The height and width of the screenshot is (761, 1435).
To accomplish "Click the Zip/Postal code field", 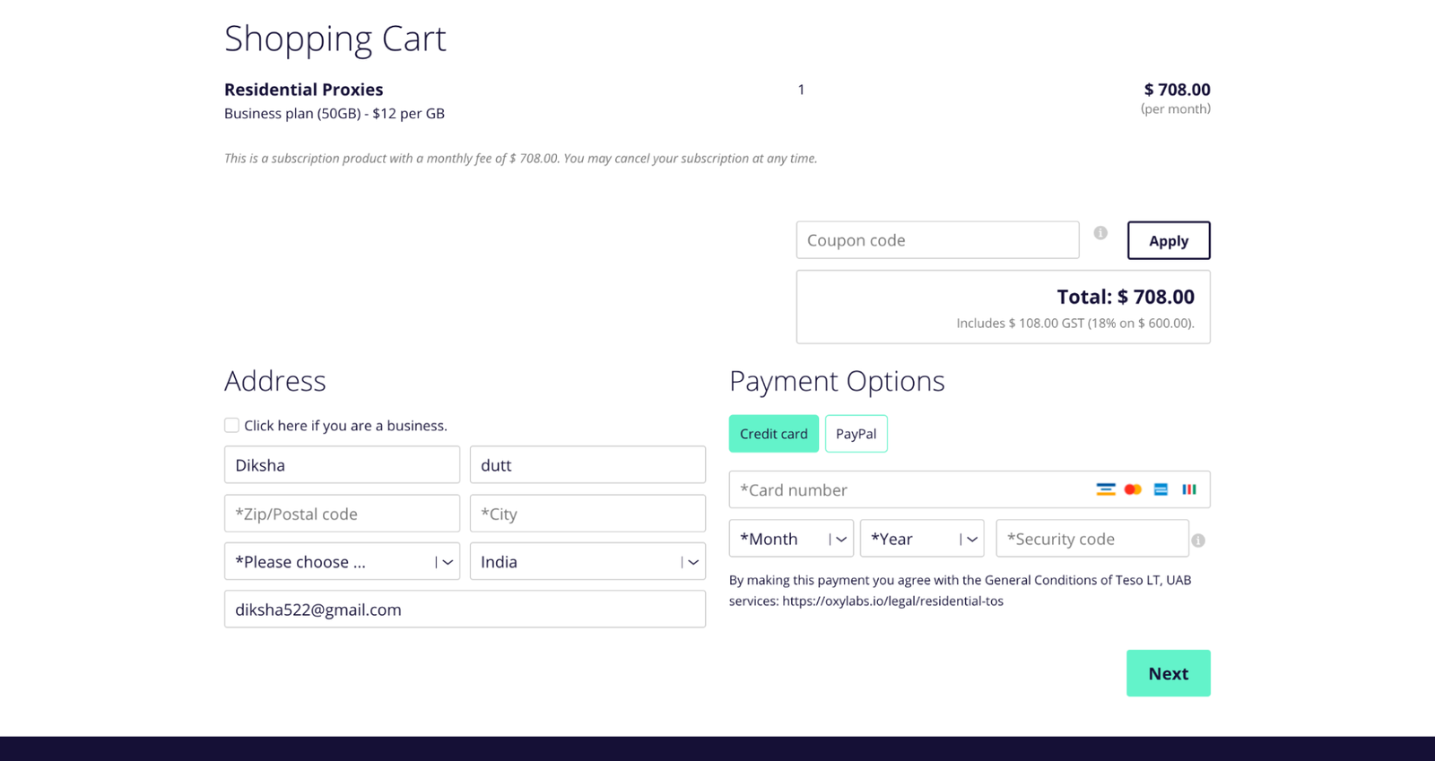I will pos(342,514).
